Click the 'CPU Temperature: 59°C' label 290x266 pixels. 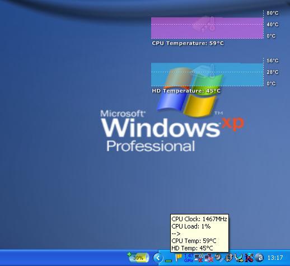coord(188,43)
